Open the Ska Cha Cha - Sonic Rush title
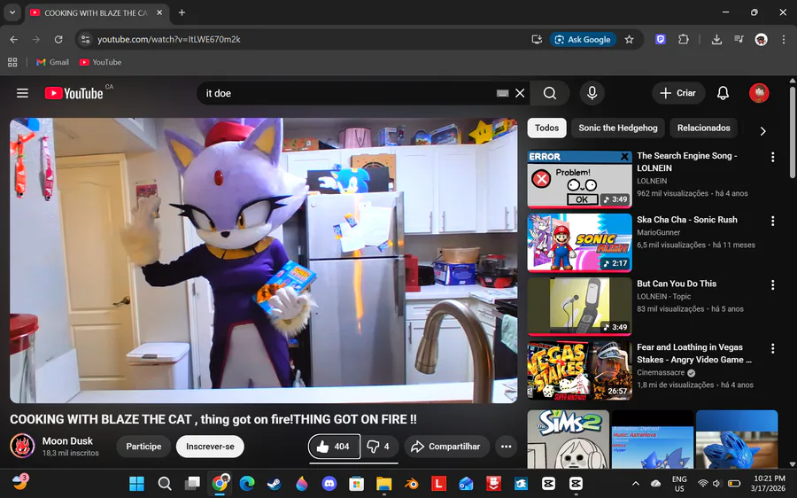This screenshot has width=797, height=498. coord(686,220)
